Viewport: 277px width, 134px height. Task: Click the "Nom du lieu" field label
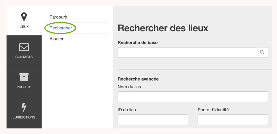click(x=129, y=87)
